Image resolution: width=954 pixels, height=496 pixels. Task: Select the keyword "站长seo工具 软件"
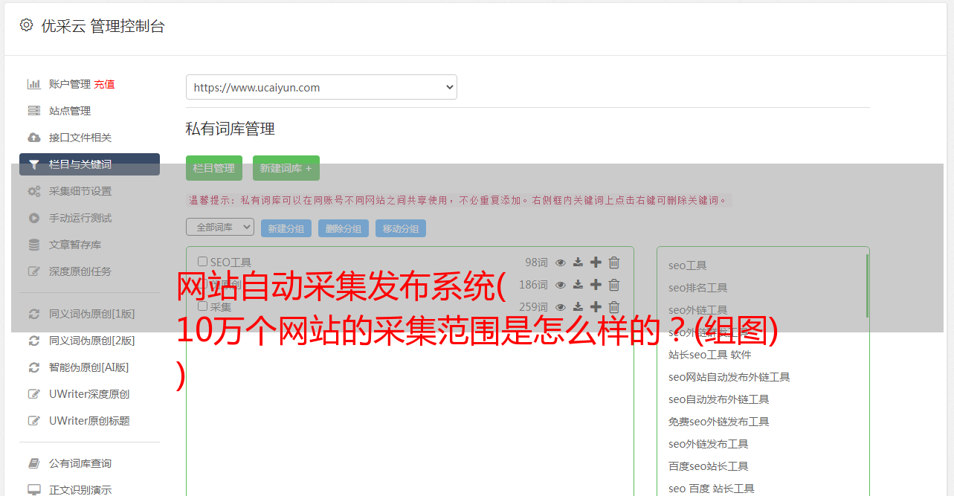[710, 355]
